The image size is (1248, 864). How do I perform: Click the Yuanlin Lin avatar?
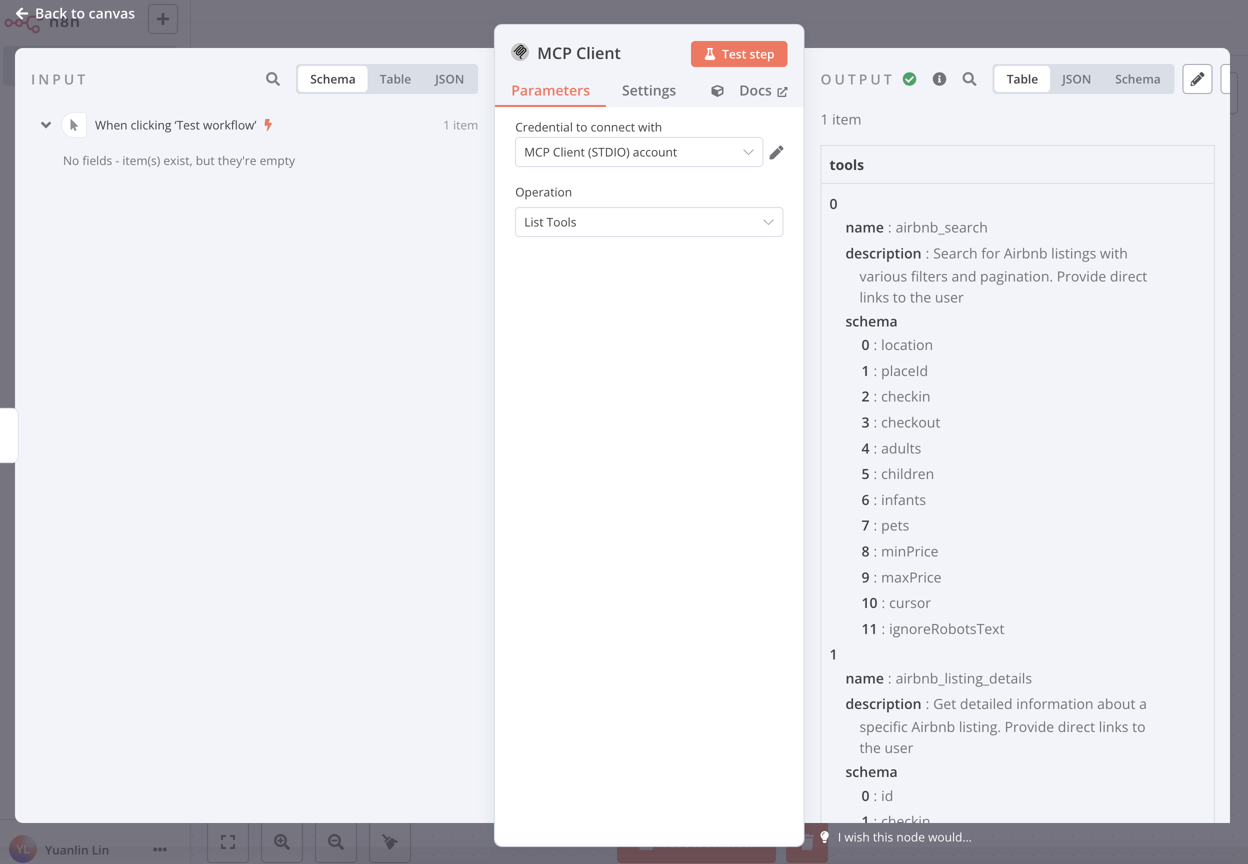[22, 849]
